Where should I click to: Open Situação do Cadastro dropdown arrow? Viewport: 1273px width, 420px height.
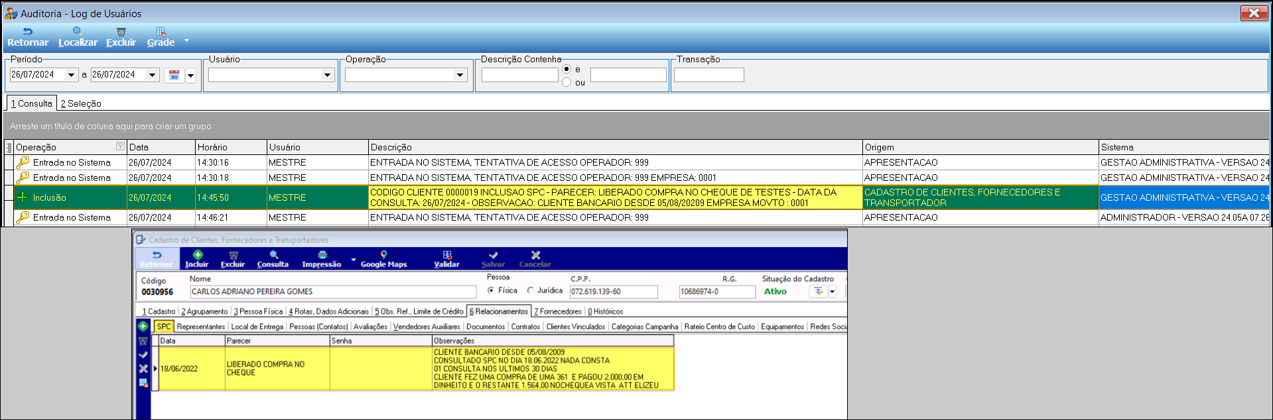833,291
